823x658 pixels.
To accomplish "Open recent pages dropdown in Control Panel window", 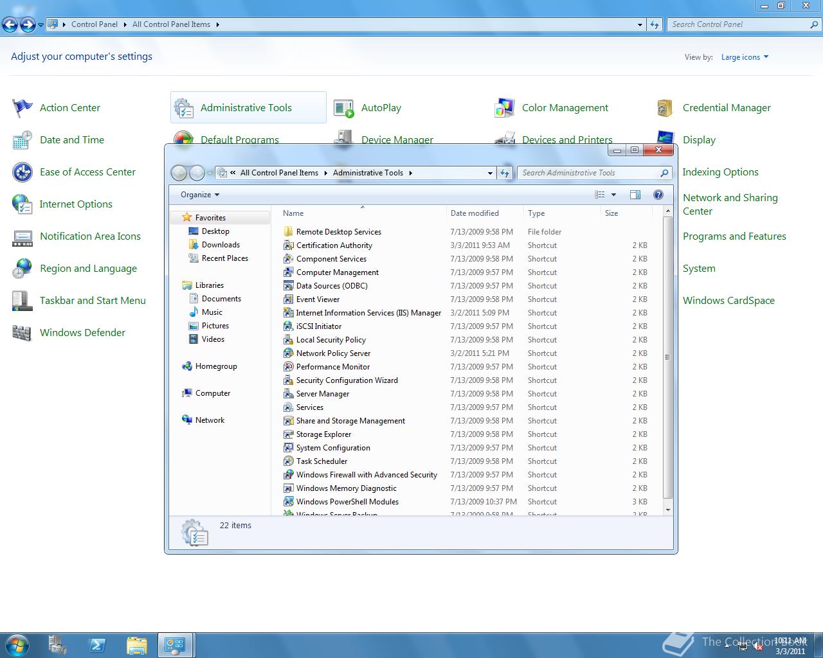I will pos(41,24).
